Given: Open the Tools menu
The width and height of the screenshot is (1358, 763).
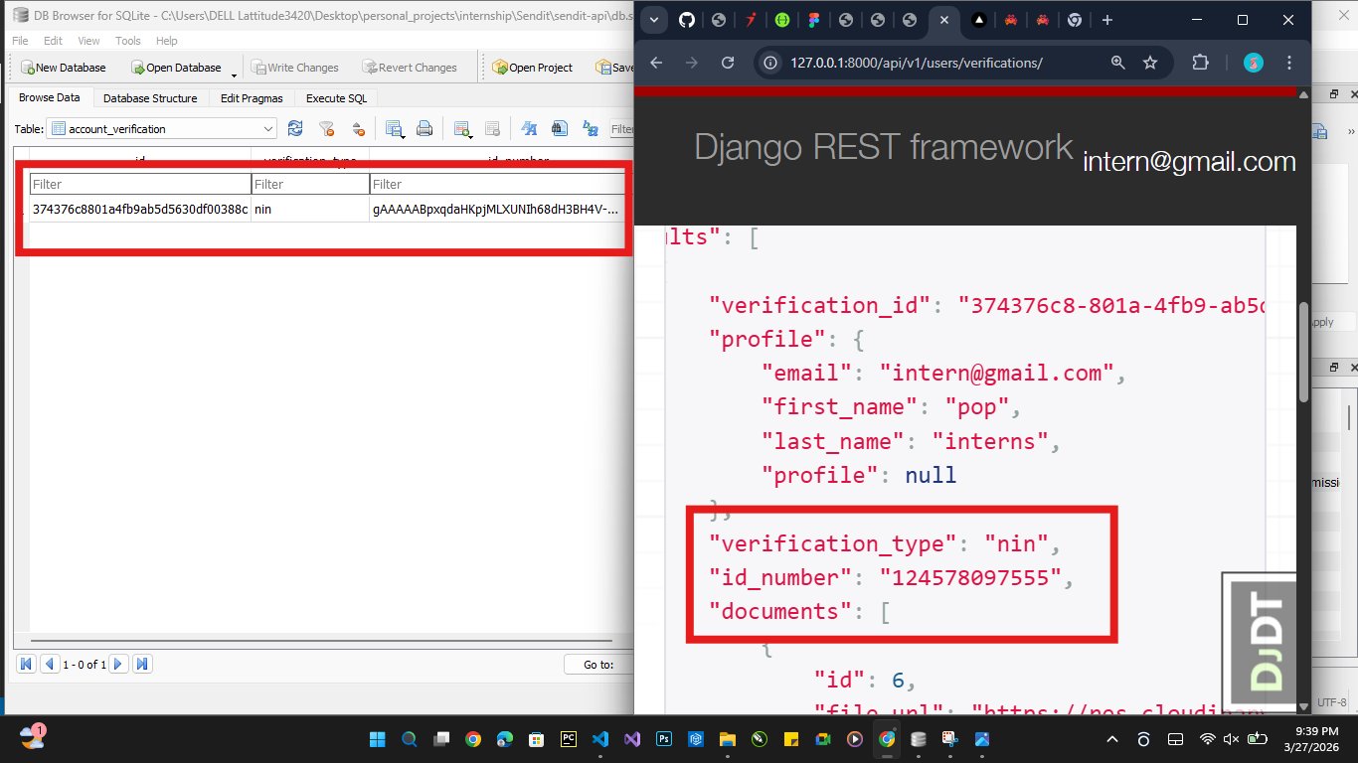Looking at the screenshot, I should coord(127,41).
